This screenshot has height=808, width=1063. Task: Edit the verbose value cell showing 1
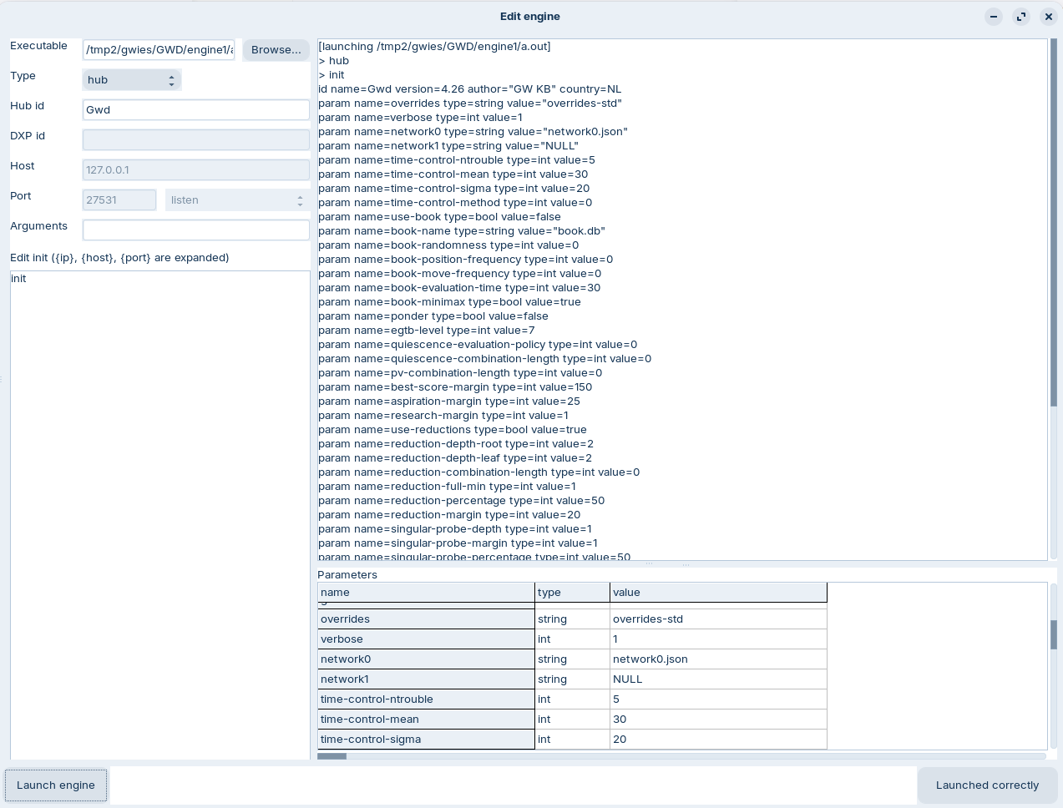click(x=718, y=639)
